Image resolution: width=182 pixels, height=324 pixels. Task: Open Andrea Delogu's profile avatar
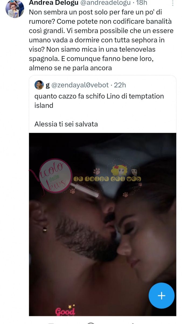(15, 9)
